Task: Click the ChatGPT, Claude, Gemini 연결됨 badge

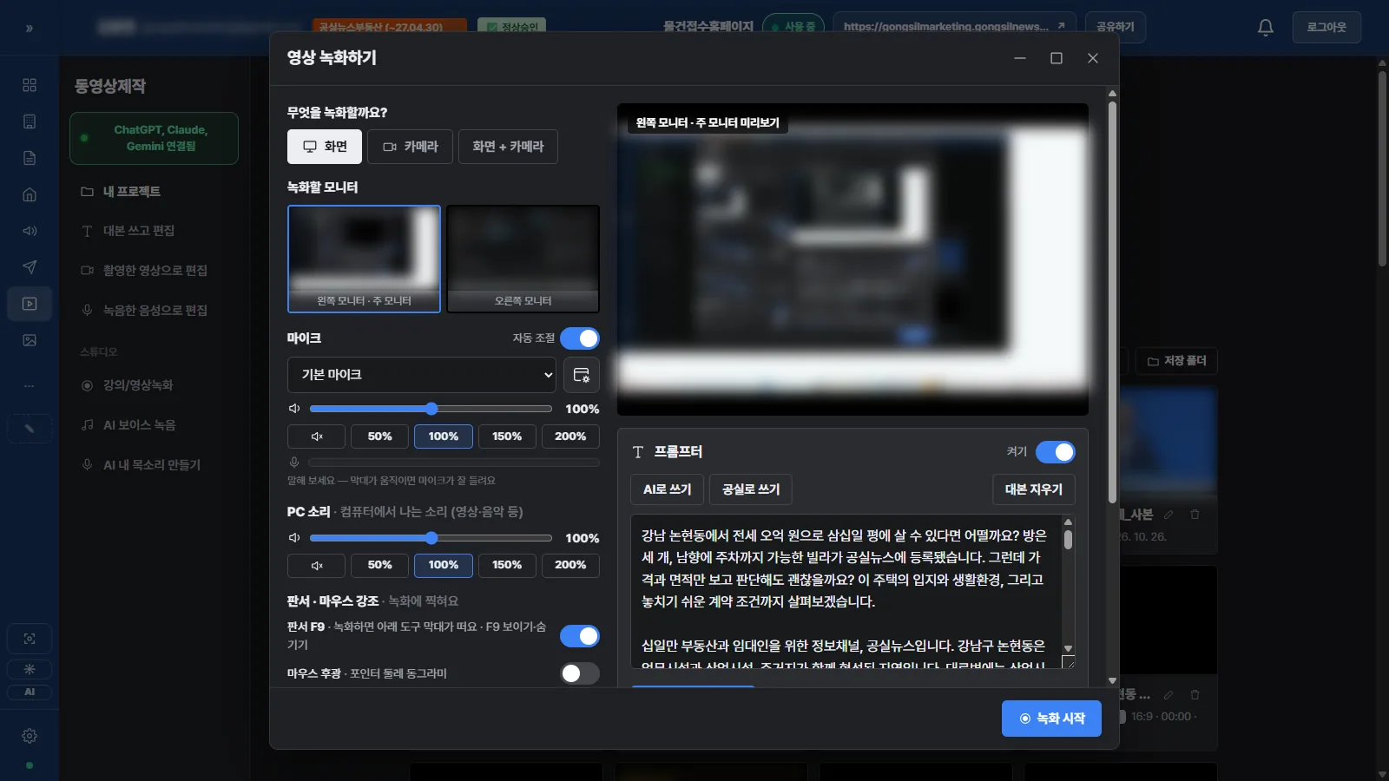Action: click(155, 138)
